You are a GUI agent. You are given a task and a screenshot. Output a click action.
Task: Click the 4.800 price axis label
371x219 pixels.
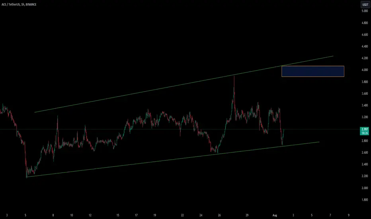[365, 23]
